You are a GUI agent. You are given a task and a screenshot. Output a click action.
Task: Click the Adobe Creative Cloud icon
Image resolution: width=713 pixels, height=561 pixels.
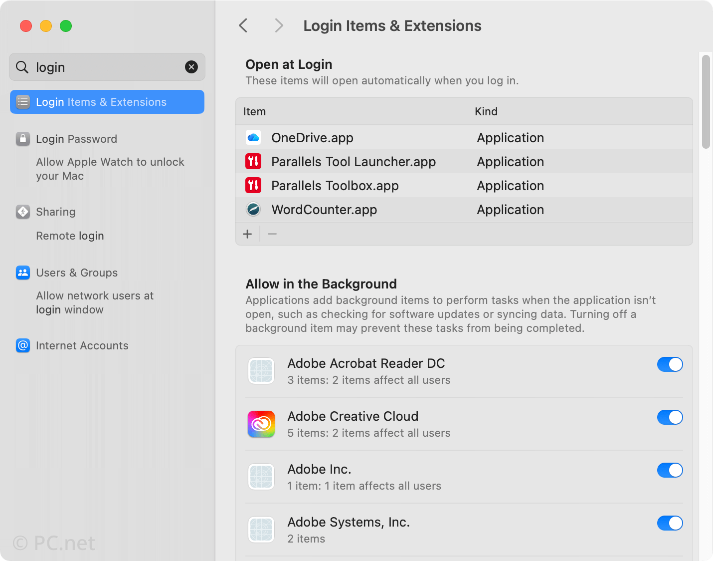pos(261,424)
